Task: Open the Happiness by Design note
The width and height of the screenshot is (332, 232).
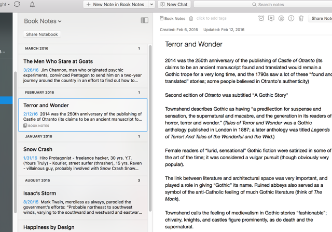Action: (83, 226)
